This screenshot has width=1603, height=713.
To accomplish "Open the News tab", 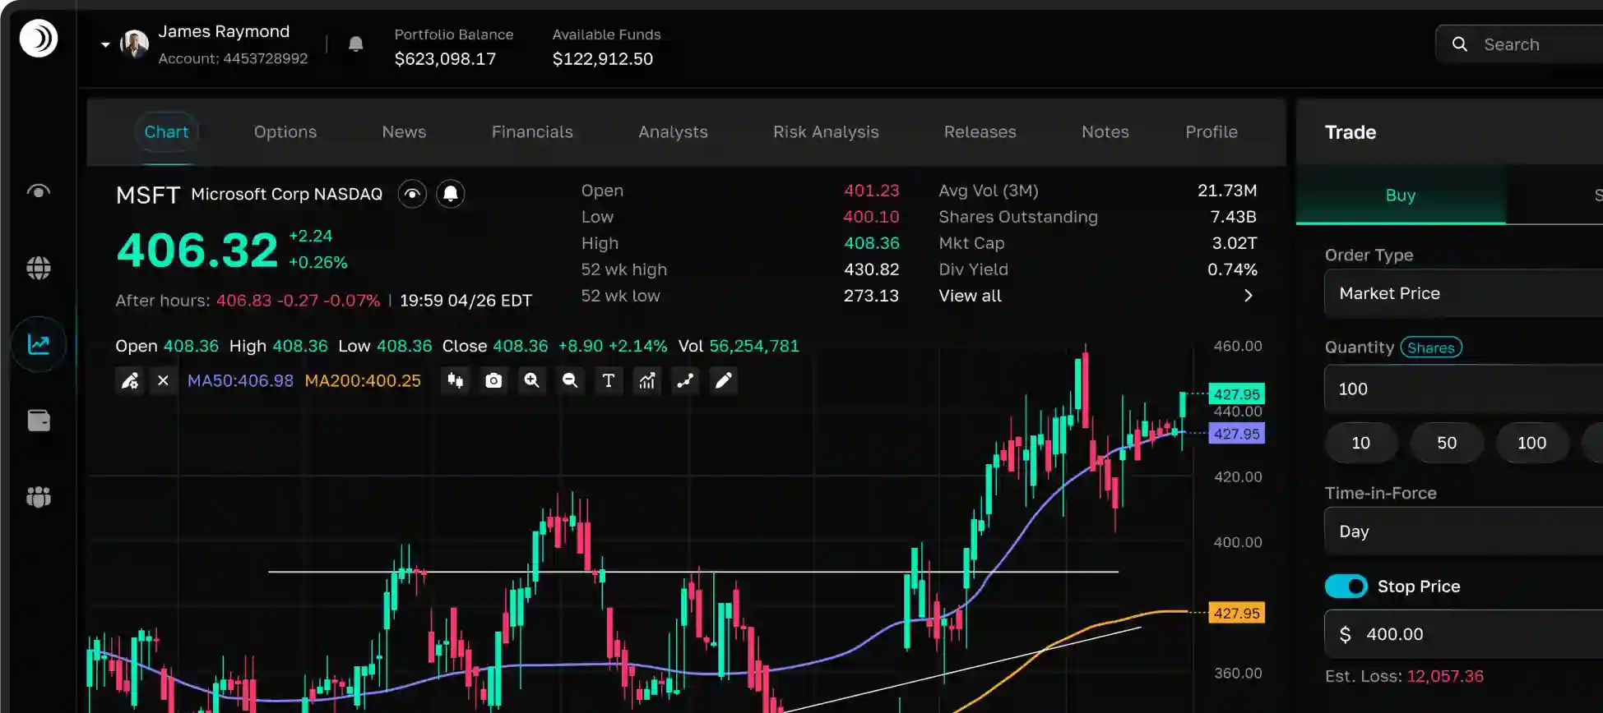I will pos(404,132).
